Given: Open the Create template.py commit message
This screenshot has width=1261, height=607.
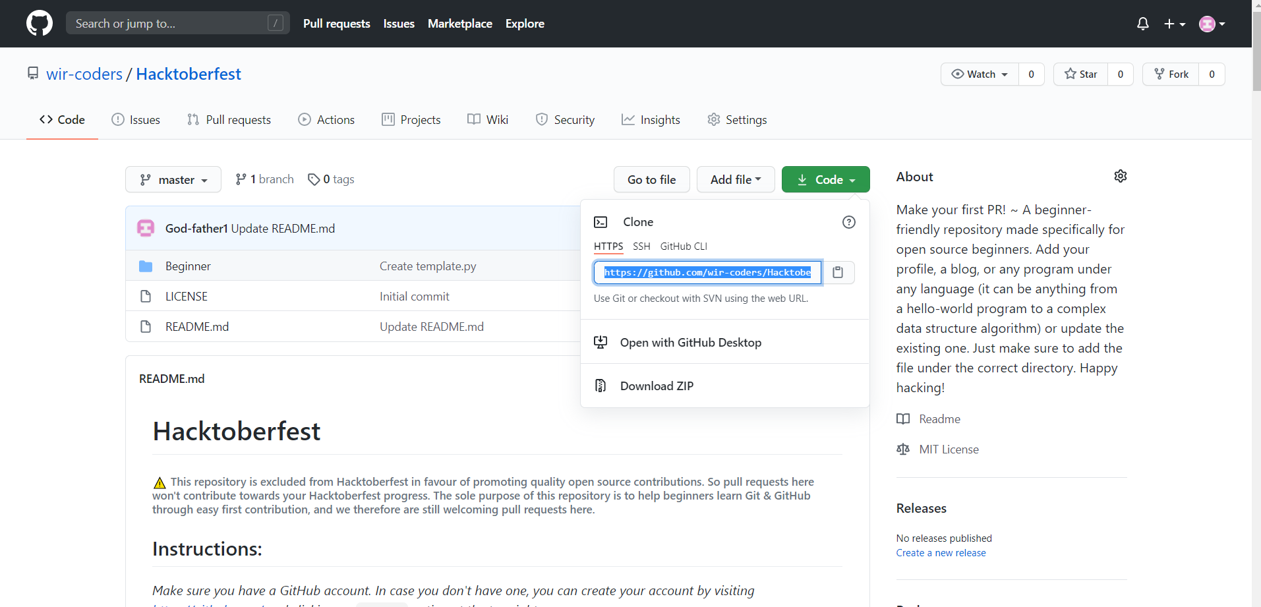Looking at the screenshot, I should tap(428, 266).
